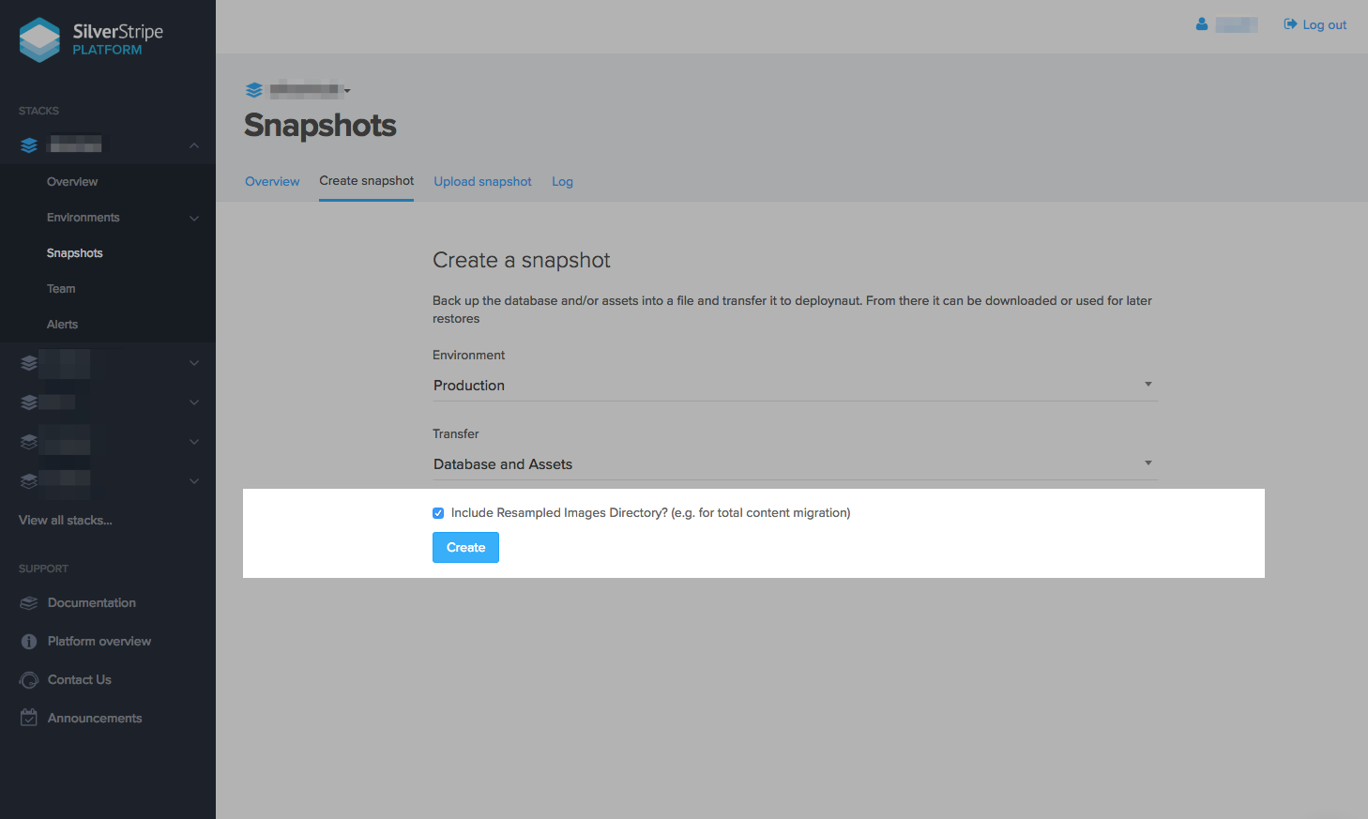Click the stack icon above Snapshots heading
The image size is (1368, 819).
pos(254,90)
